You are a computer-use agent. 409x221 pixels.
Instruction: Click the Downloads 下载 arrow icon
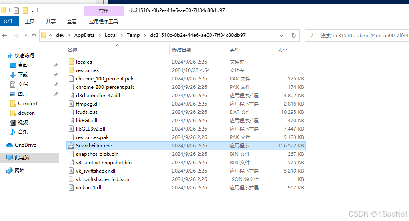13,75
